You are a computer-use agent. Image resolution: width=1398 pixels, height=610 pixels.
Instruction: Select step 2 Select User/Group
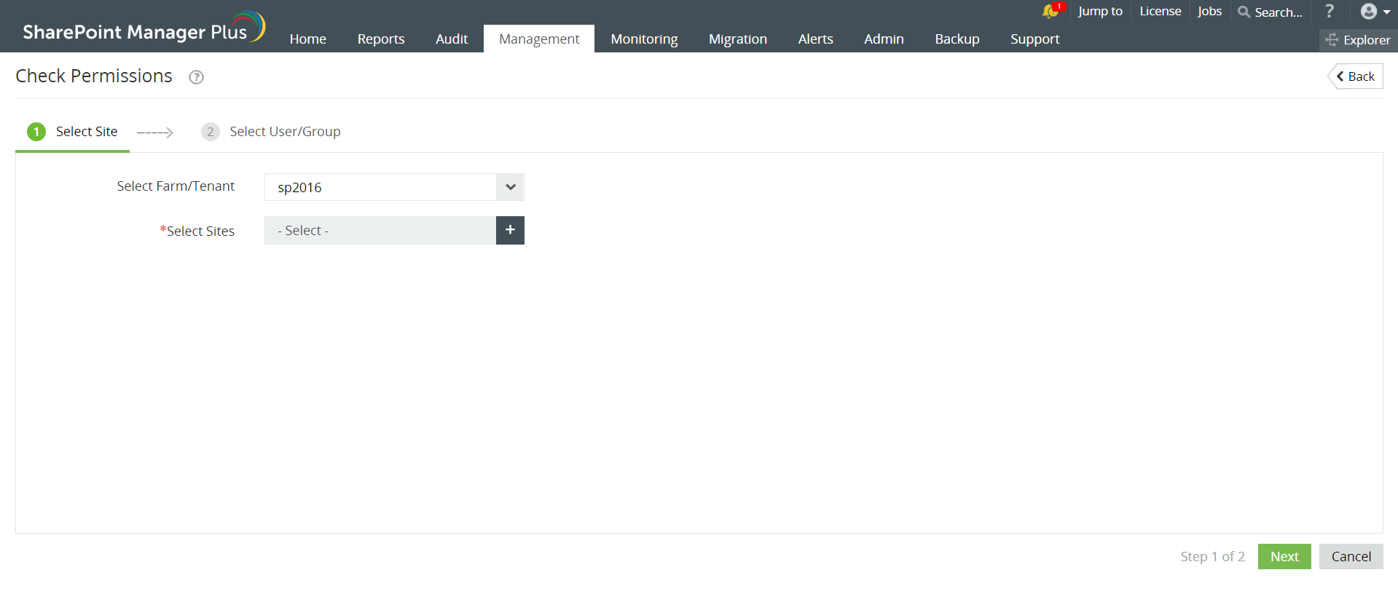pyautogui.click(x=271, y=132)
